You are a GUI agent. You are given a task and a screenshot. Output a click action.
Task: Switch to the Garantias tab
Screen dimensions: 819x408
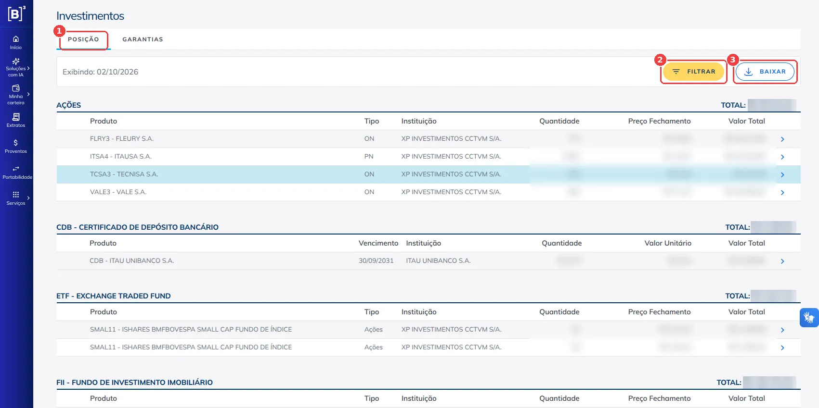pos(143,39)
